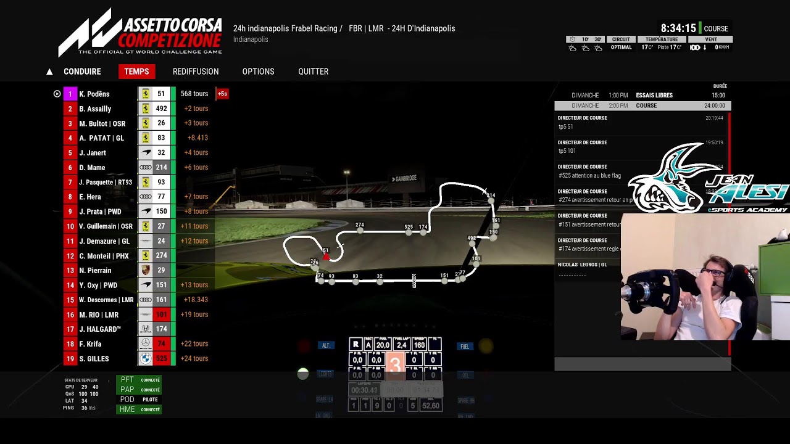Click the 8:34:15 session clock
The image size is (790, 444).
678,28
